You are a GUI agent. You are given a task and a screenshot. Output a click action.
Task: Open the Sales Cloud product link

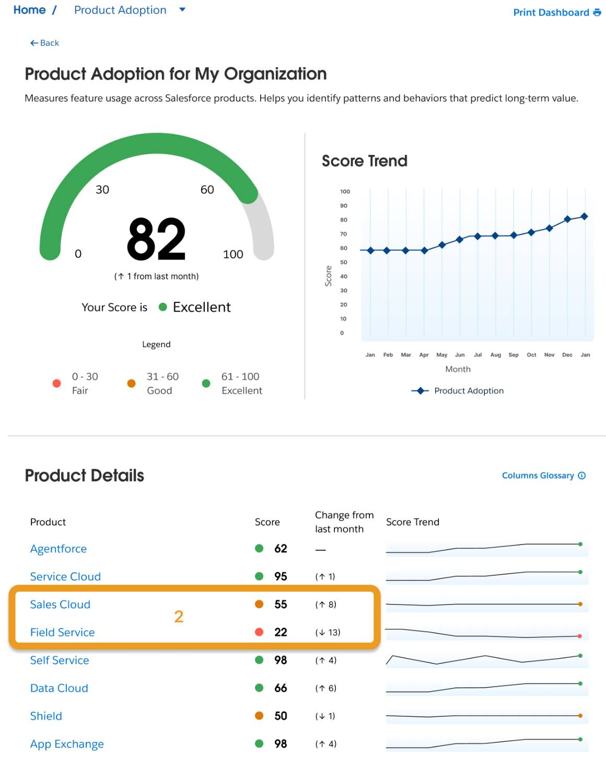tap(60, 605)
